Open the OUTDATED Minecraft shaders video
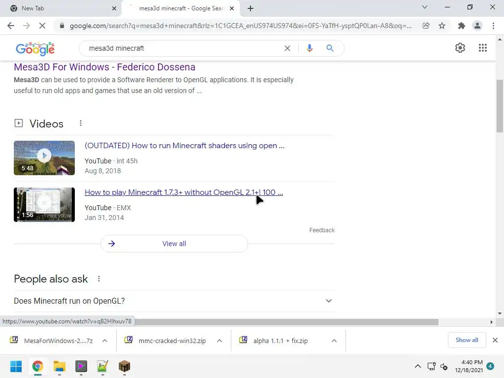 tap(185, 146)
